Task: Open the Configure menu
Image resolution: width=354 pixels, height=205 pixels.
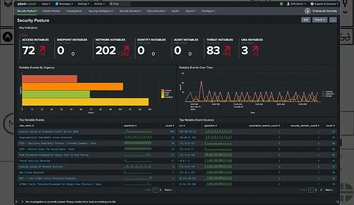Action: click(208, 11)
